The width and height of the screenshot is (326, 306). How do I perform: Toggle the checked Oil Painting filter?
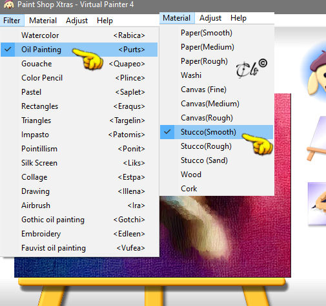click(79, 50)
